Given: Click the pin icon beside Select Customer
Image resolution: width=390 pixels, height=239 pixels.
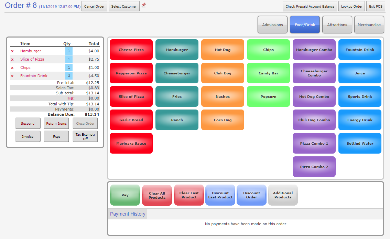Looking at the screenshot, I should [144, 5].
